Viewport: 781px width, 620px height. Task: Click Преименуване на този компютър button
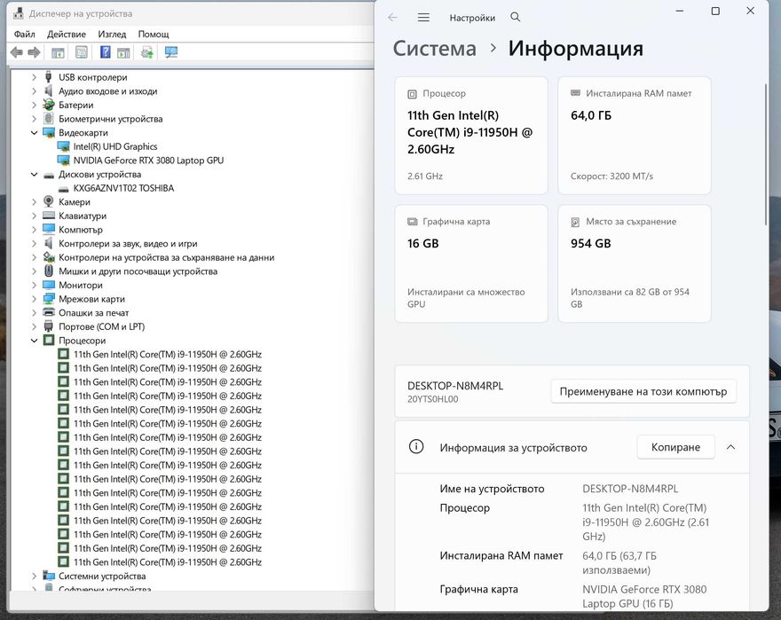[x=643, y=391]
